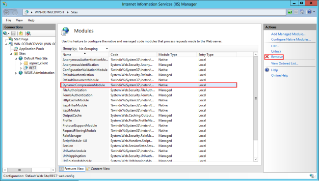319x181 pixels.
Task: Select the IsapiFilterModule row
Action: point(149,105)
